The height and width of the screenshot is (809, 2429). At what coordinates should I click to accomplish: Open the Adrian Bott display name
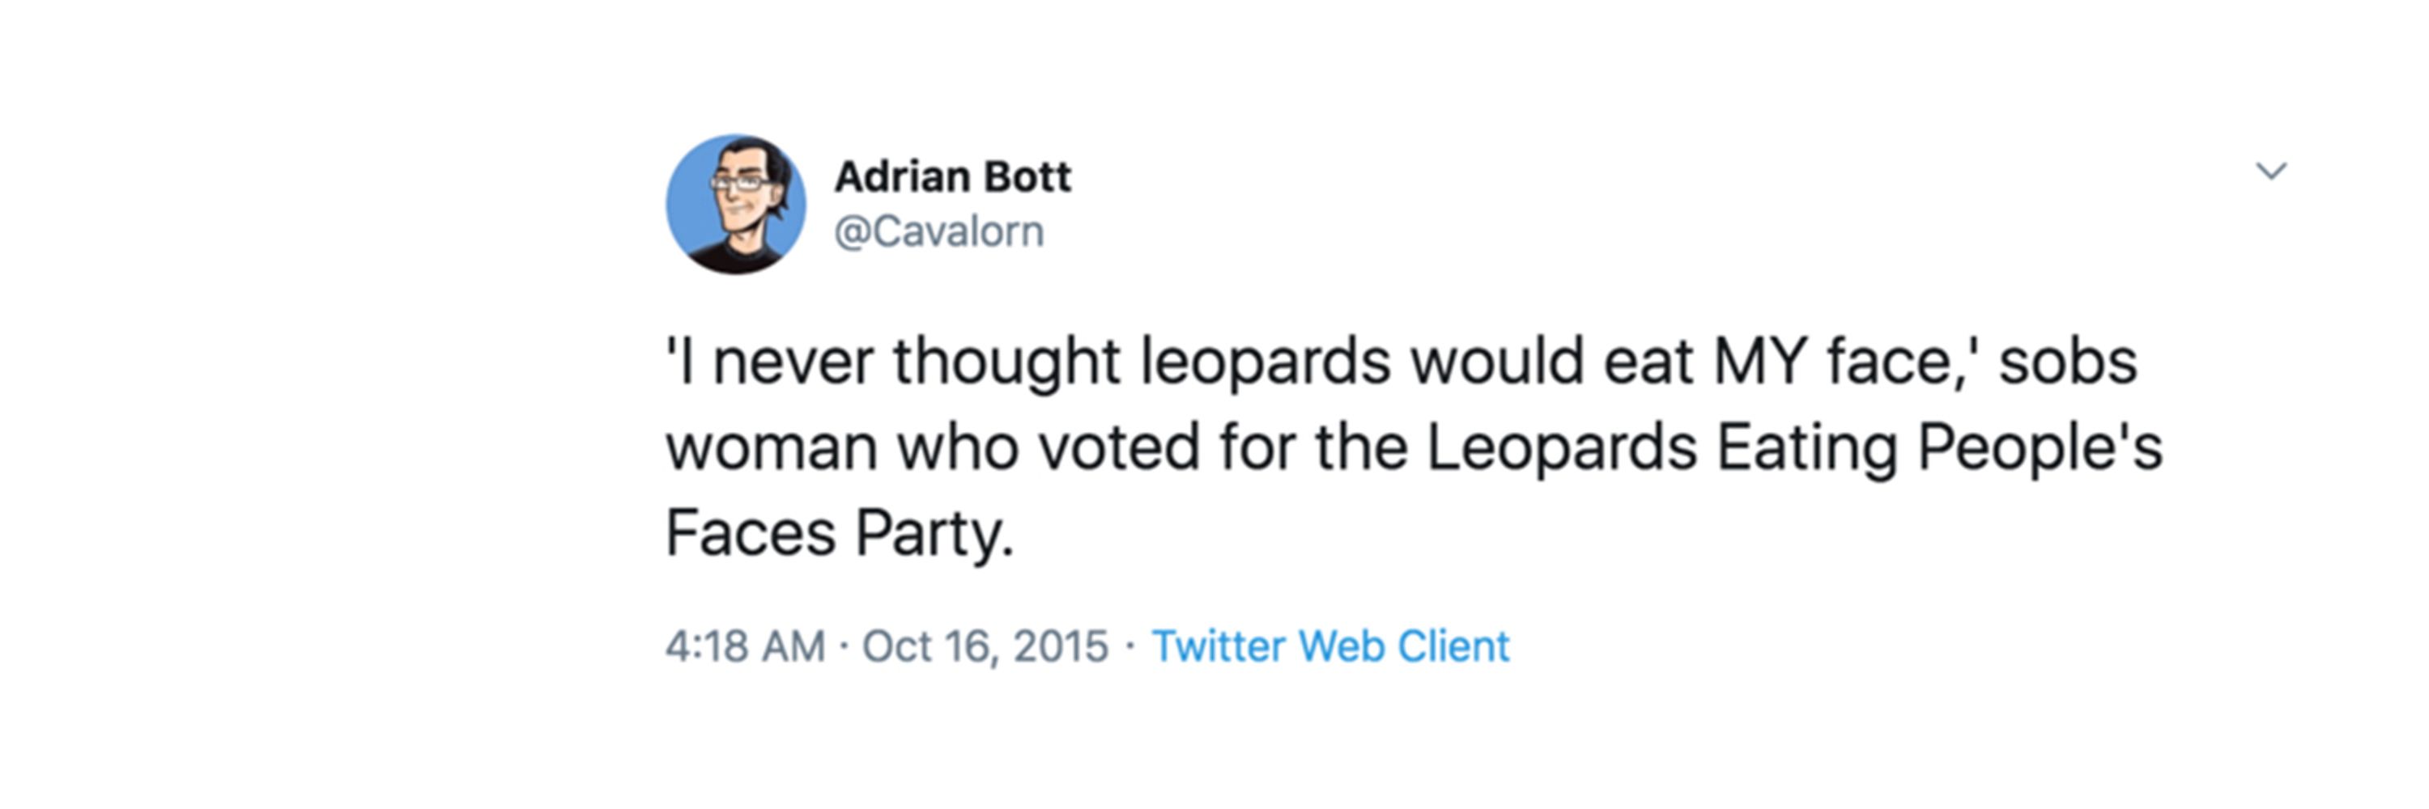(952, 176)
